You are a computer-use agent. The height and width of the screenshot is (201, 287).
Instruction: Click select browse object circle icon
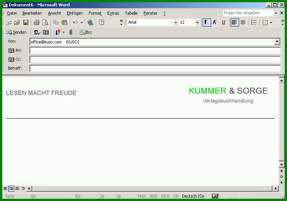point(281,177)
